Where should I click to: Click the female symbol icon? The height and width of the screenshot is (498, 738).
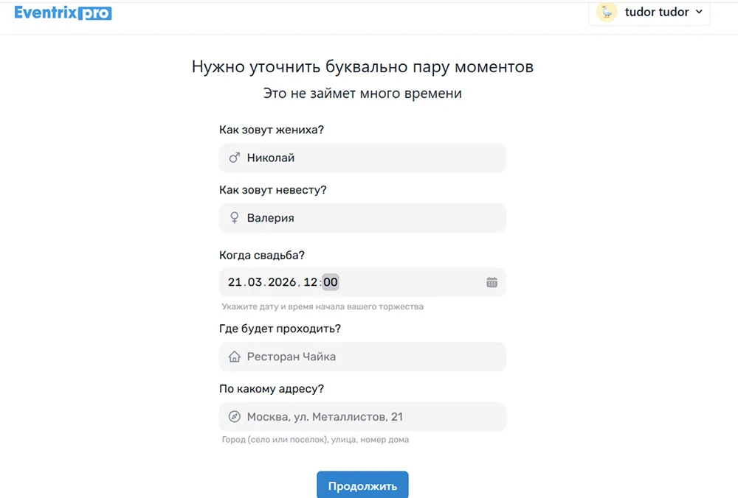point(235,218)
